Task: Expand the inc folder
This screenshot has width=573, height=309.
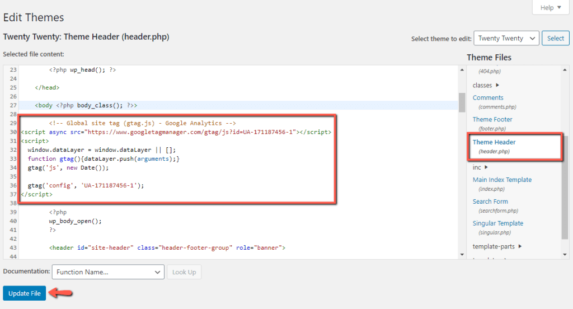Action: point(480,167)
